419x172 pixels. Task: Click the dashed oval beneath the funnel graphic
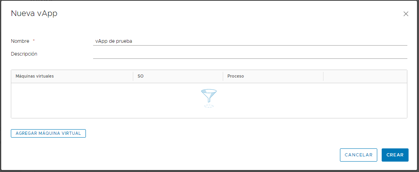pos(209,106)
